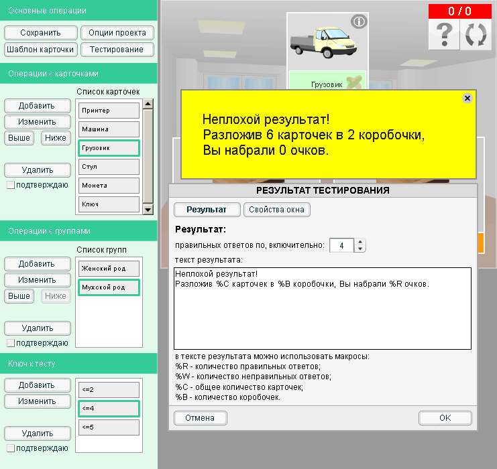This screenshot has height=469, width=497.
Task: Click Изменить in the card operations
Action: [38, 122]
